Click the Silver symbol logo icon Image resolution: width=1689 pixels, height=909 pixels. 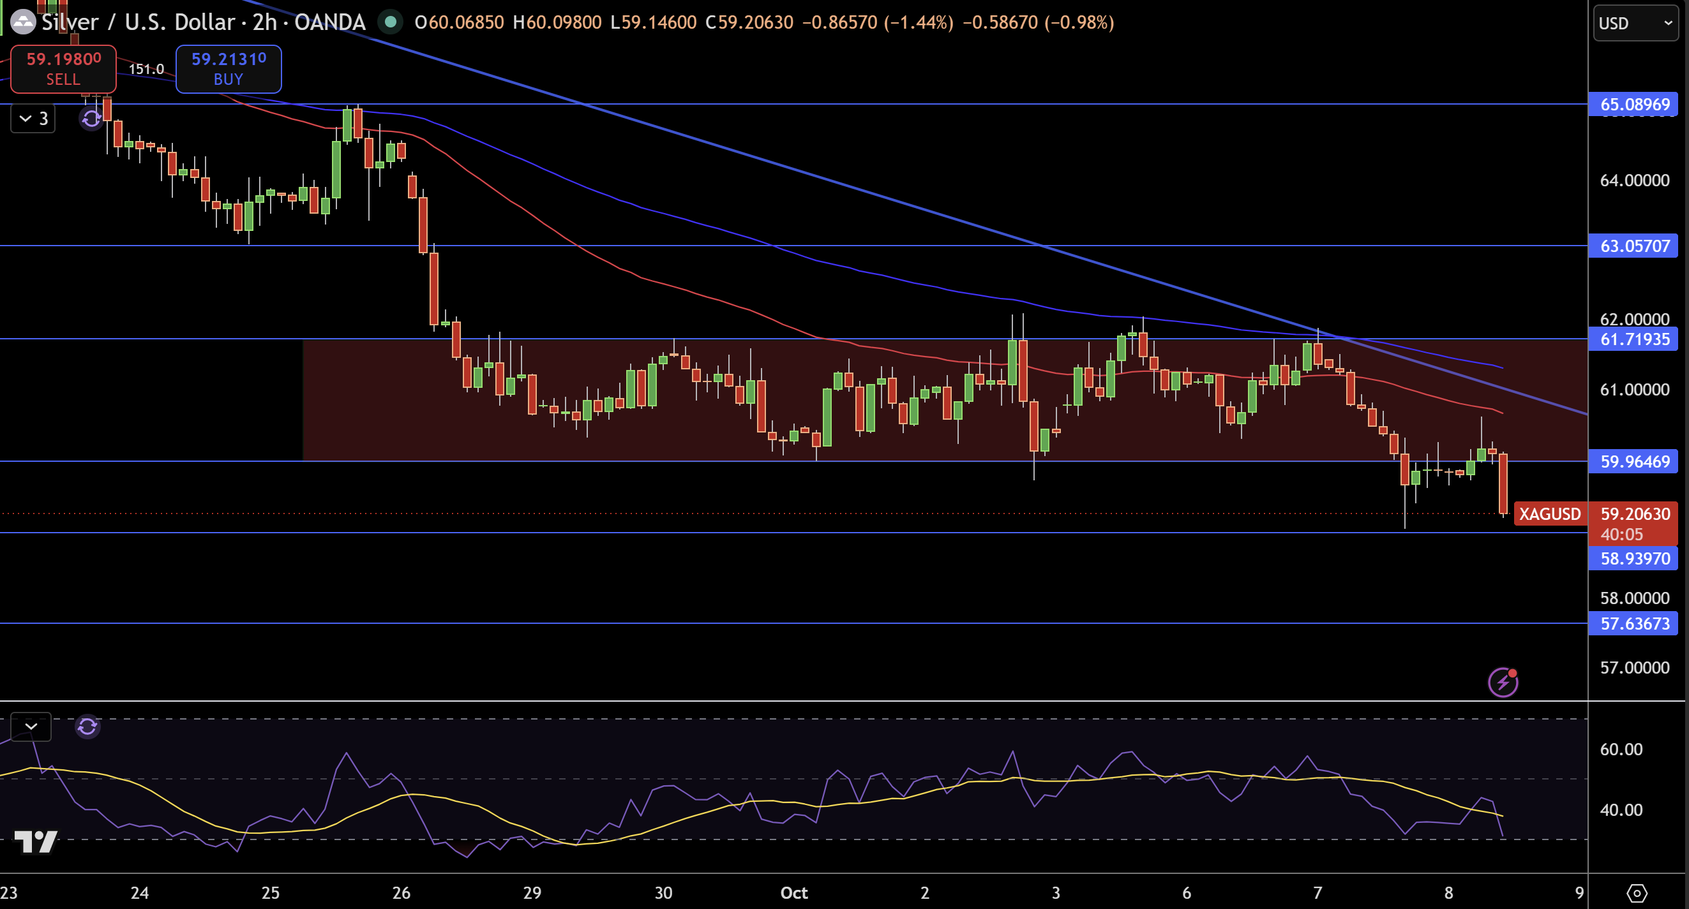click(23, 22)
